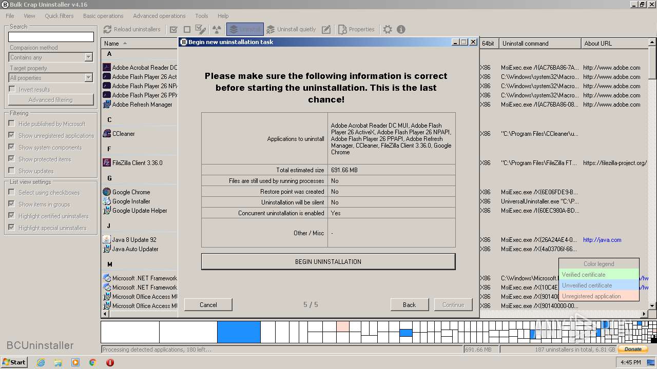Image resolution: width=657 pixels, height=369 pixels.
Task: Toggle Show updates checkbox
Action: [x=12, y=171]
